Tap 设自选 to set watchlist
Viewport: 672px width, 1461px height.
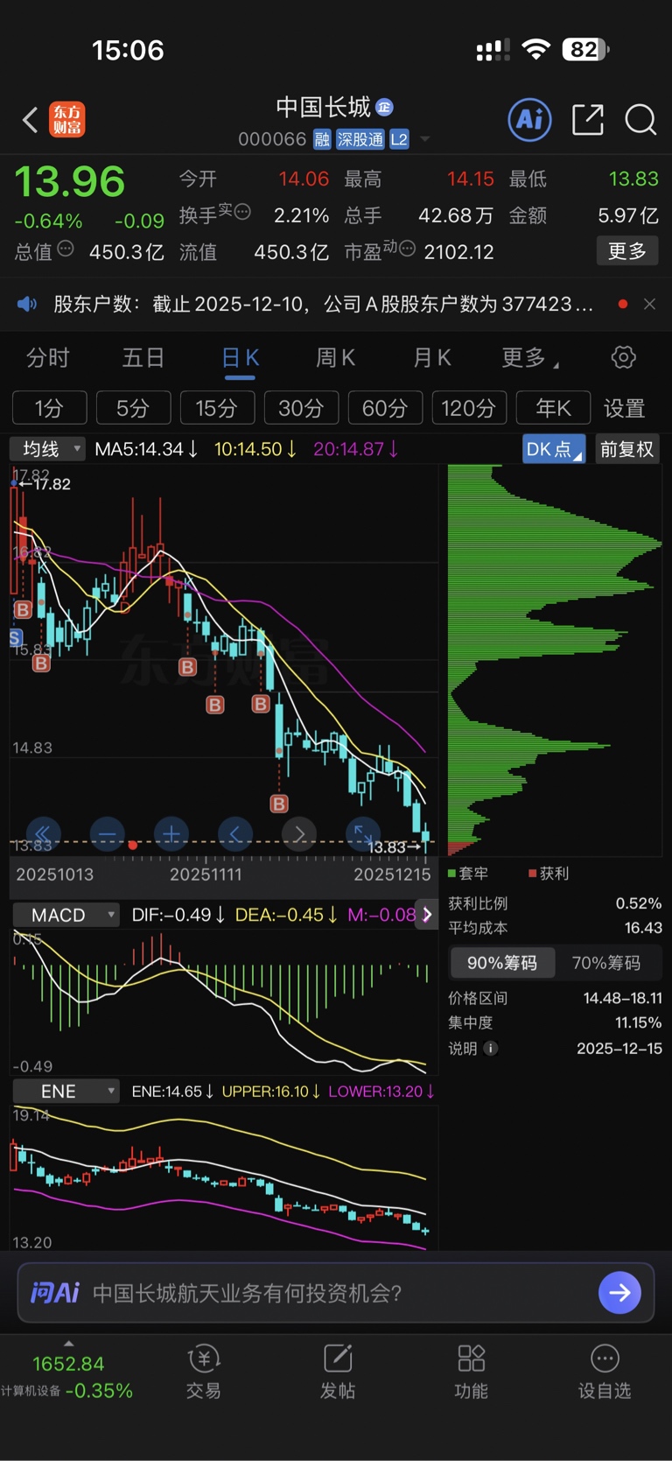click(x=605, y=1373)
